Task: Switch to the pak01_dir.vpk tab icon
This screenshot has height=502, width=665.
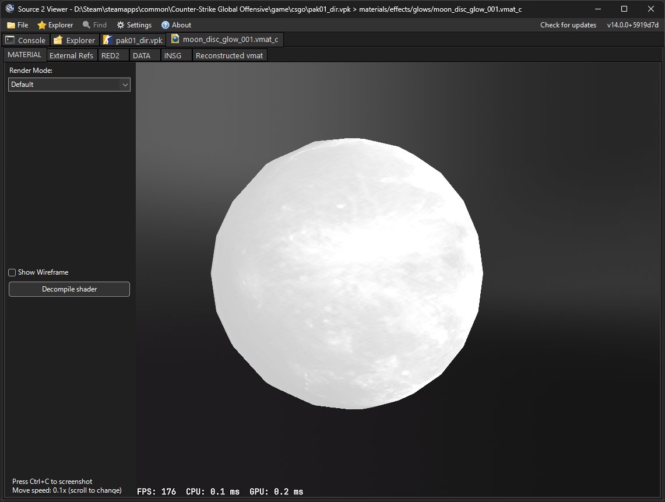Action: (108, 40)
